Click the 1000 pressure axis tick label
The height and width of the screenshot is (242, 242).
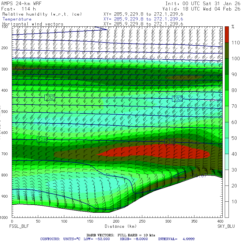point(4,218)
